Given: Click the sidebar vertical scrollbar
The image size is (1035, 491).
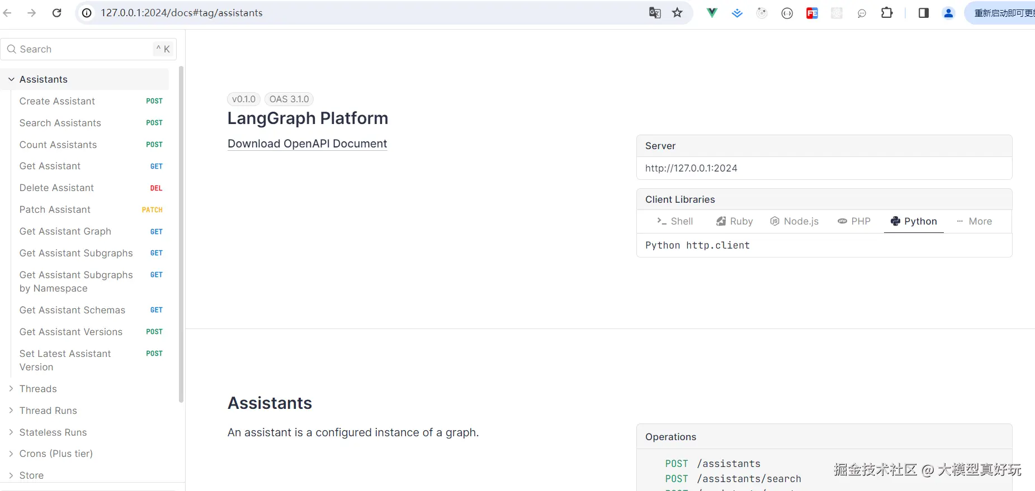Looking at the screenshot, I should [181, 235].
